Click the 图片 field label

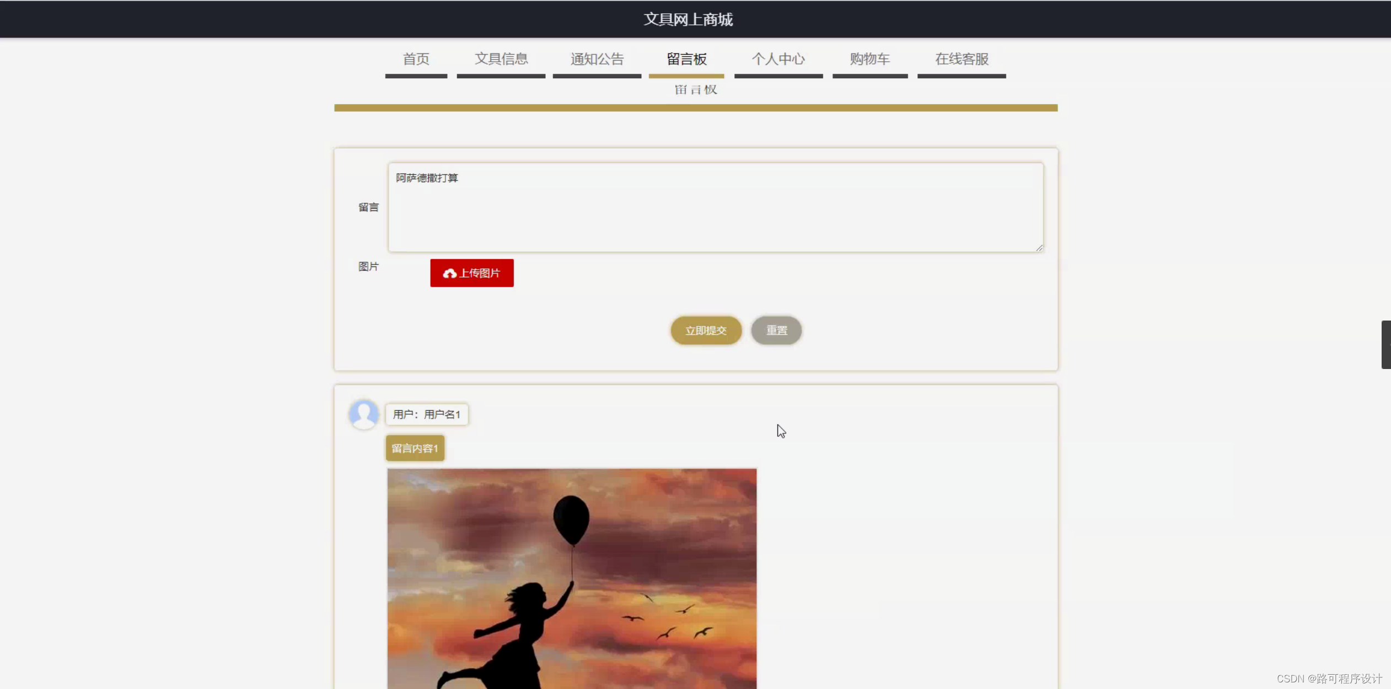click(368, 266)
